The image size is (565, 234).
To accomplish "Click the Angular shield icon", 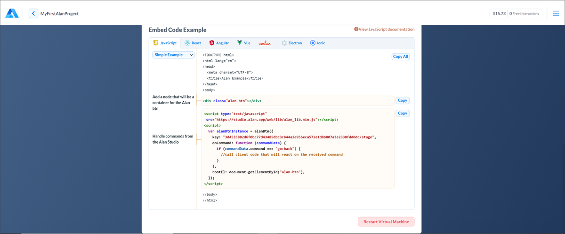I will point(212,43).
